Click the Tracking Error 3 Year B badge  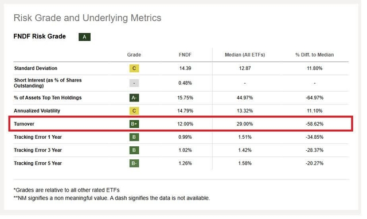[134, 150]
